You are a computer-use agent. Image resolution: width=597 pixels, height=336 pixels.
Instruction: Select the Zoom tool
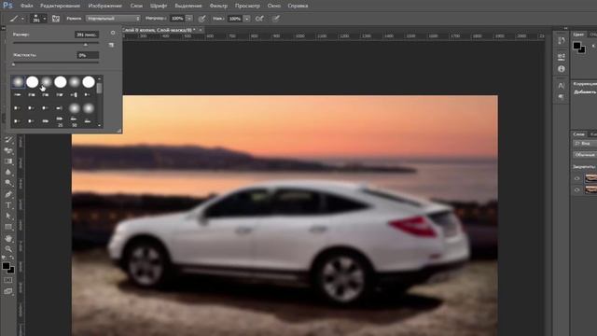(x=8, y=249)
